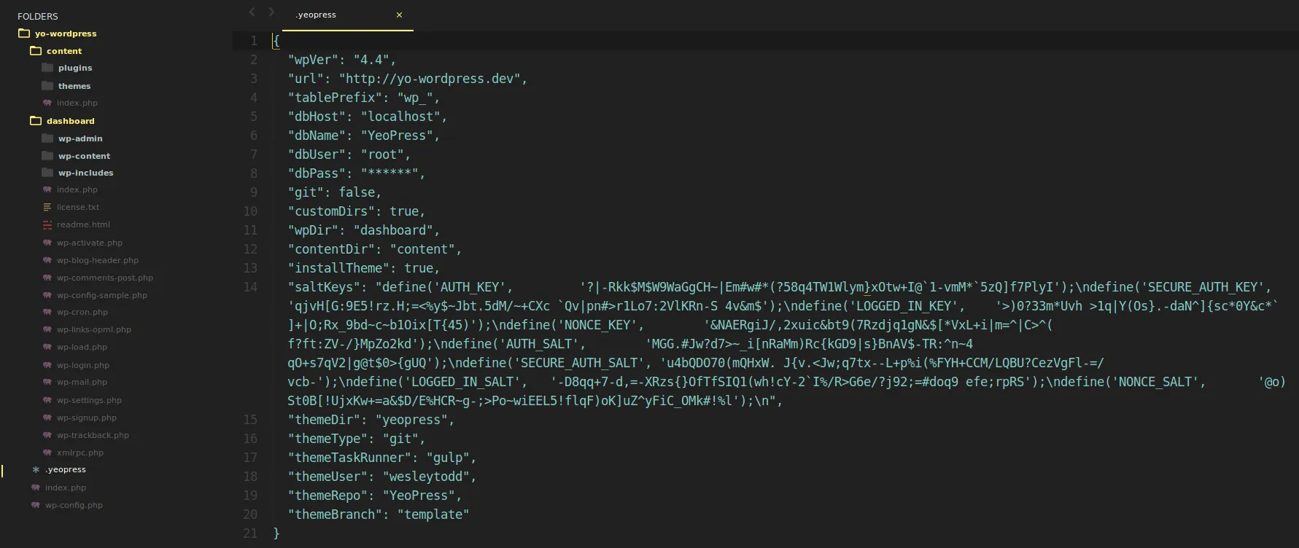Open wp-comments-post.php file
Viewport: 1299px width, 548px height.
coord(105,278)
